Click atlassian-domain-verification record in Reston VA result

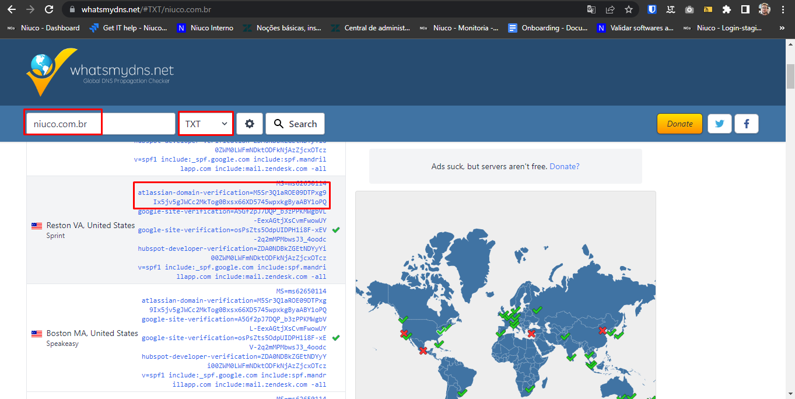(x=232, y=197)
